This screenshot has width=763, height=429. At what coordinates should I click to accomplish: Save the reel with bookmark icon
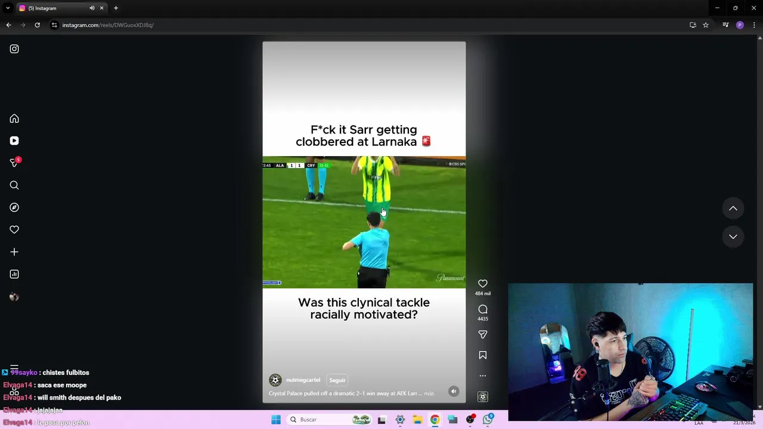tap(483, 355)
